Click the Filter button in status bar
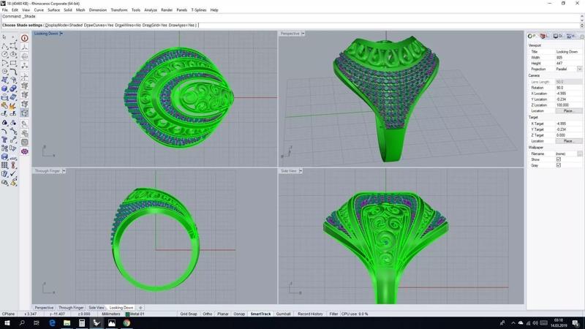 333,314
